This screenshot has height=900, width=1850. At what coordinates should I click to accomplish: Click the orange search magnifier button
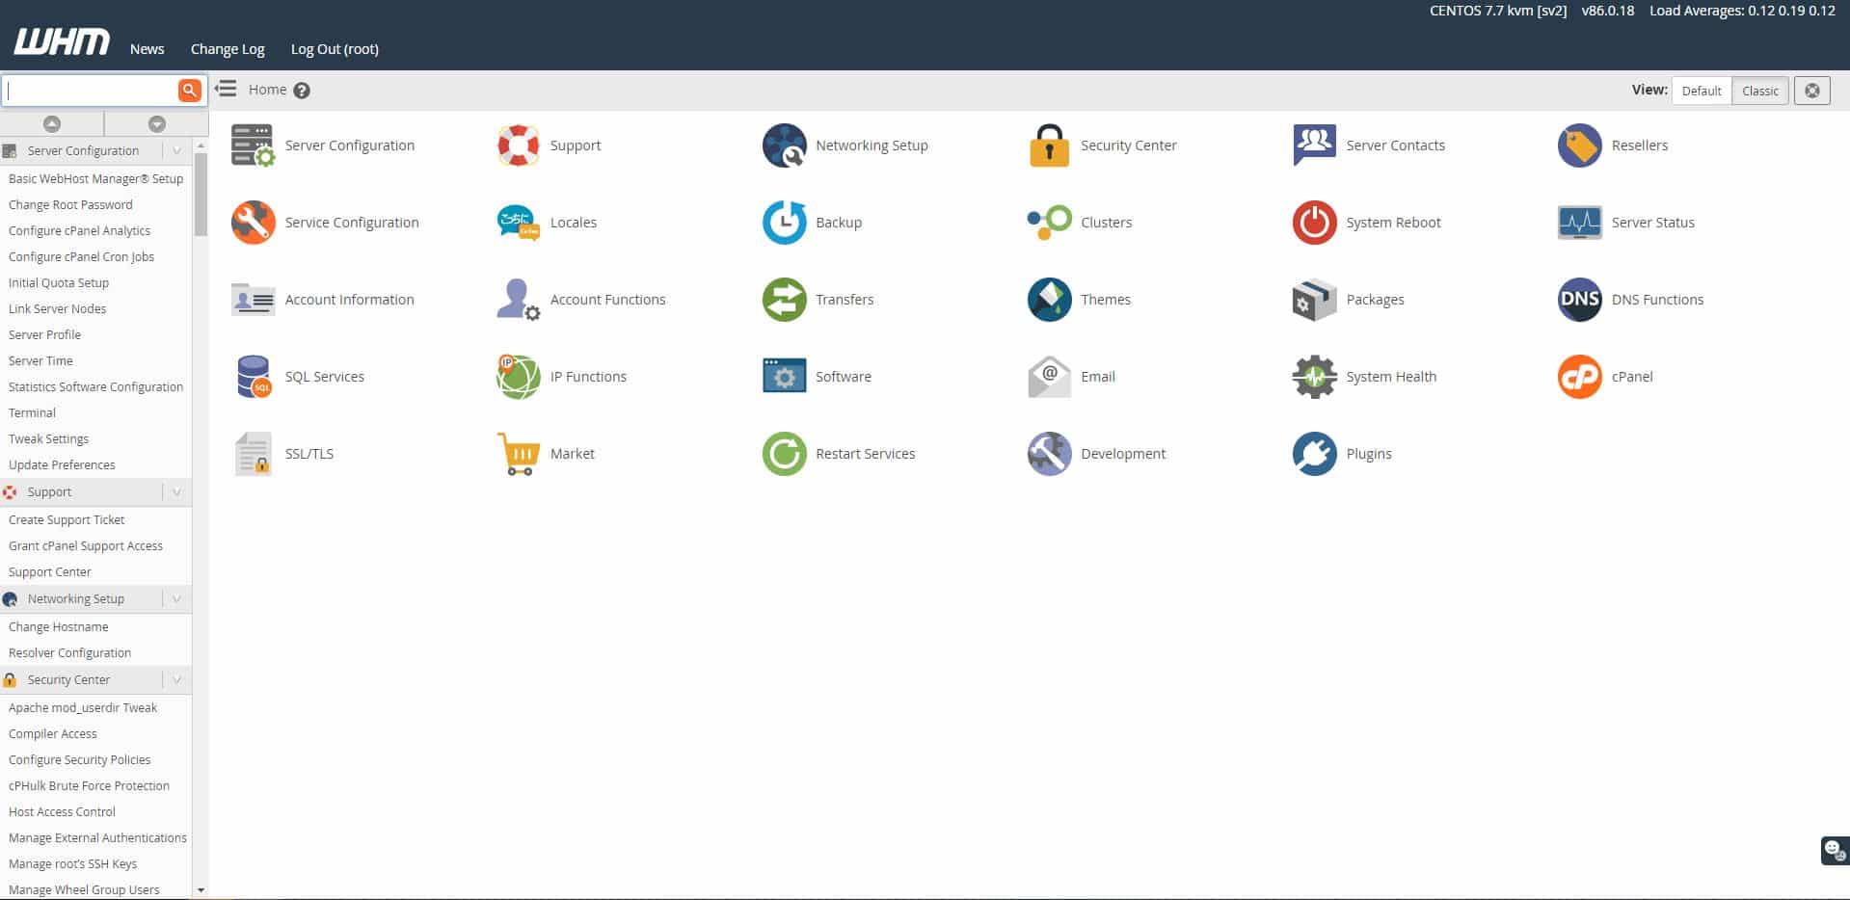pyautogui.click(x=190, y=90)
